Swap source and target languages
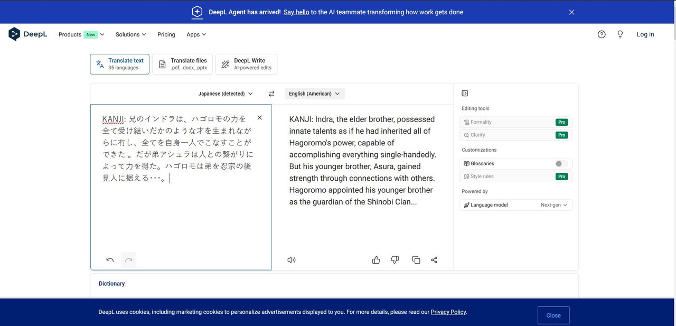 click(x=271, y=94)
